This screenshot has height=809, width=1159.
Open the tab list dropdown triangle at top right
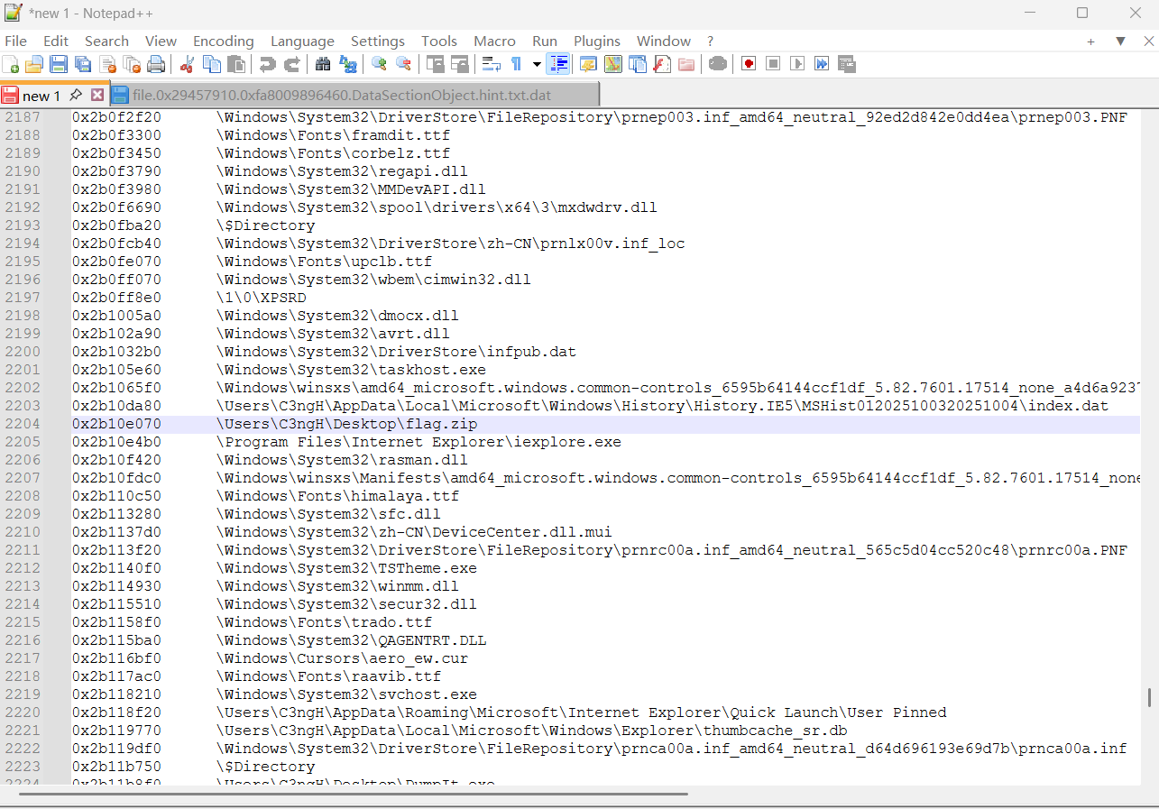[x=1120, y=41]
